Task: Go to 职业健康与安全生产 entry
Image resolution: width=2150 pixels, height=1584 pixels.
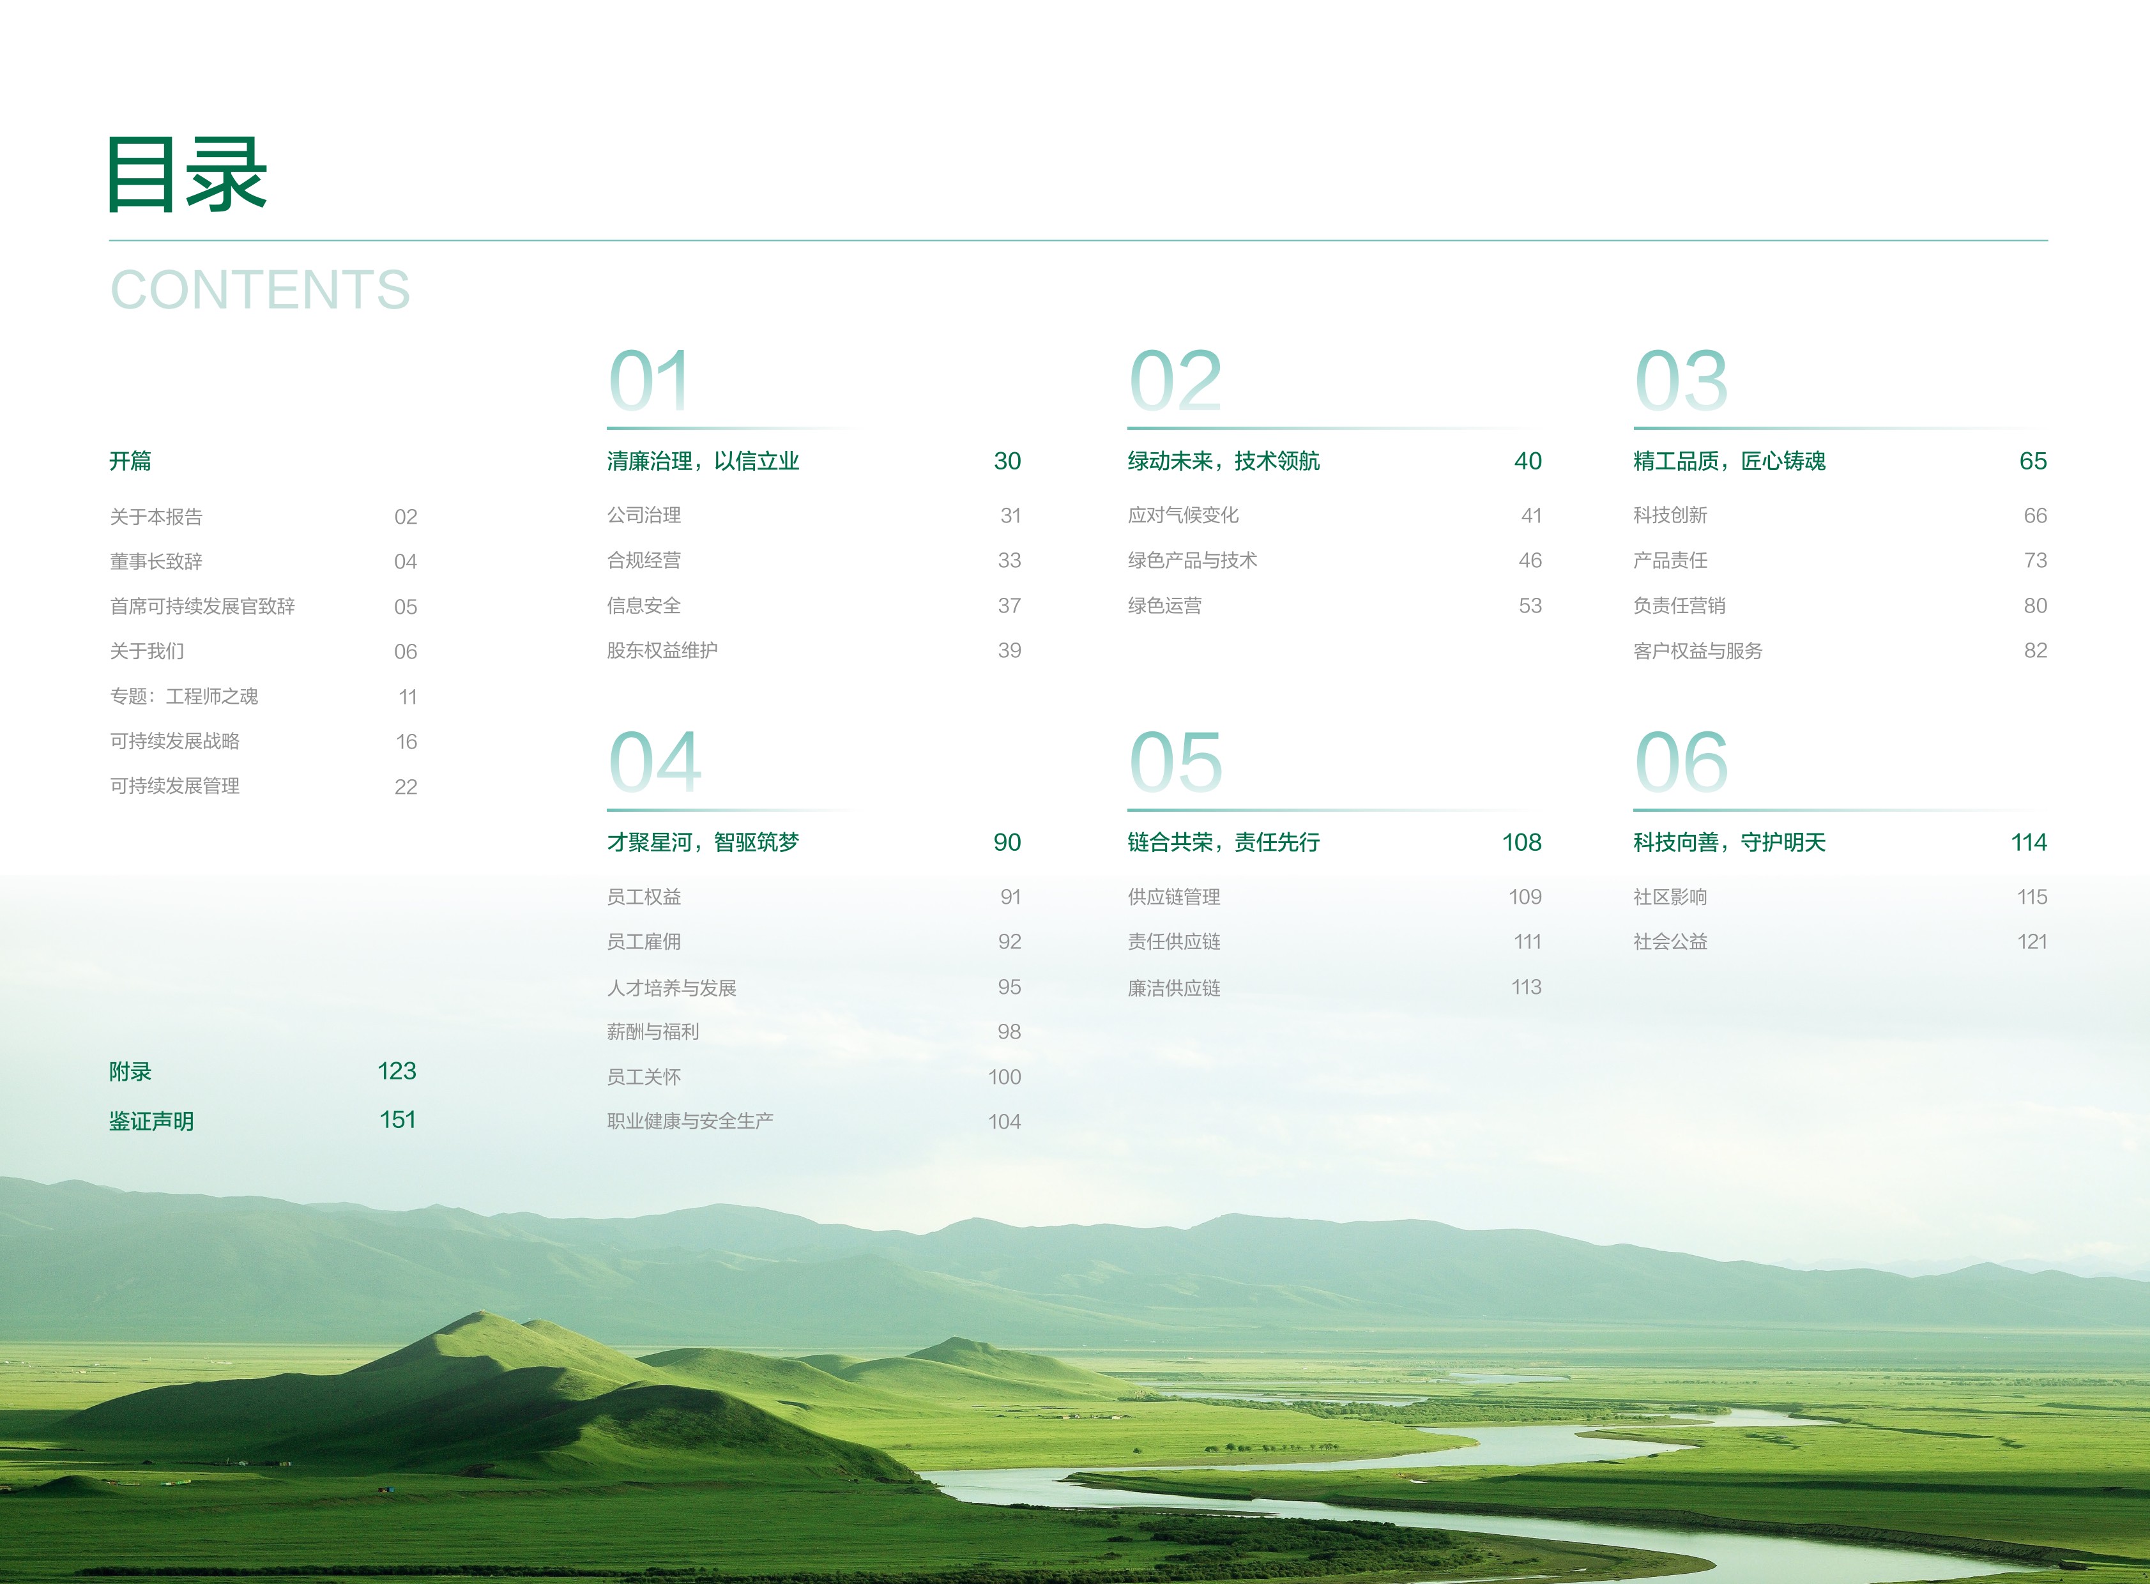Action: click(689, 1121)
